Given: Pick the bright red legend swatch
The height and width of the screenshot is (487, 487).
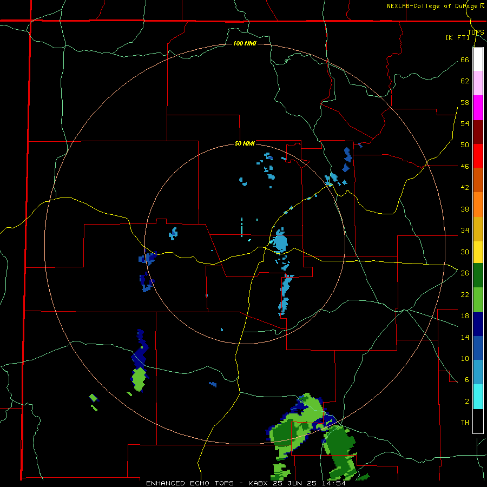Looking at the screenshot, I should click(478, 156).
